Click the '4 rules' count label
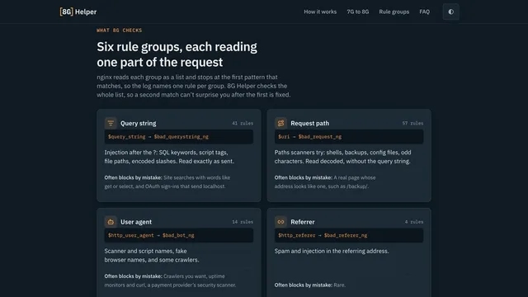The height and width of the screenshot is (297, 528). 414,222
